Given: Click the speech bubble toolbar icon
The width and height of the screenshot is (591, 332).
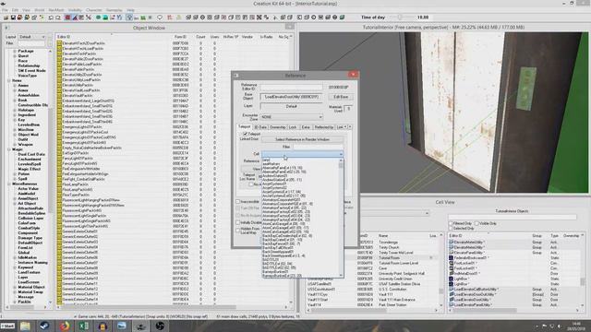Looking at the screenshot, I should (160, 18).
